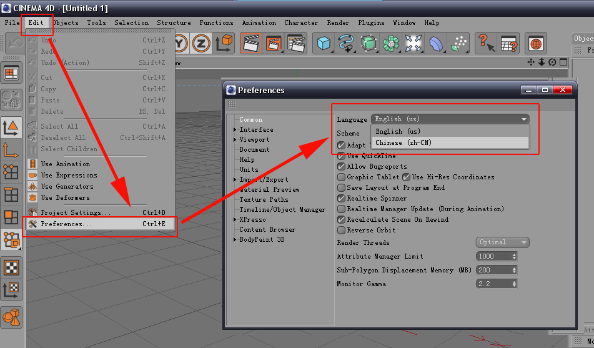Open the Render Threads Optimal dropdown
The image size is (594, 348).
pos(502,242)
